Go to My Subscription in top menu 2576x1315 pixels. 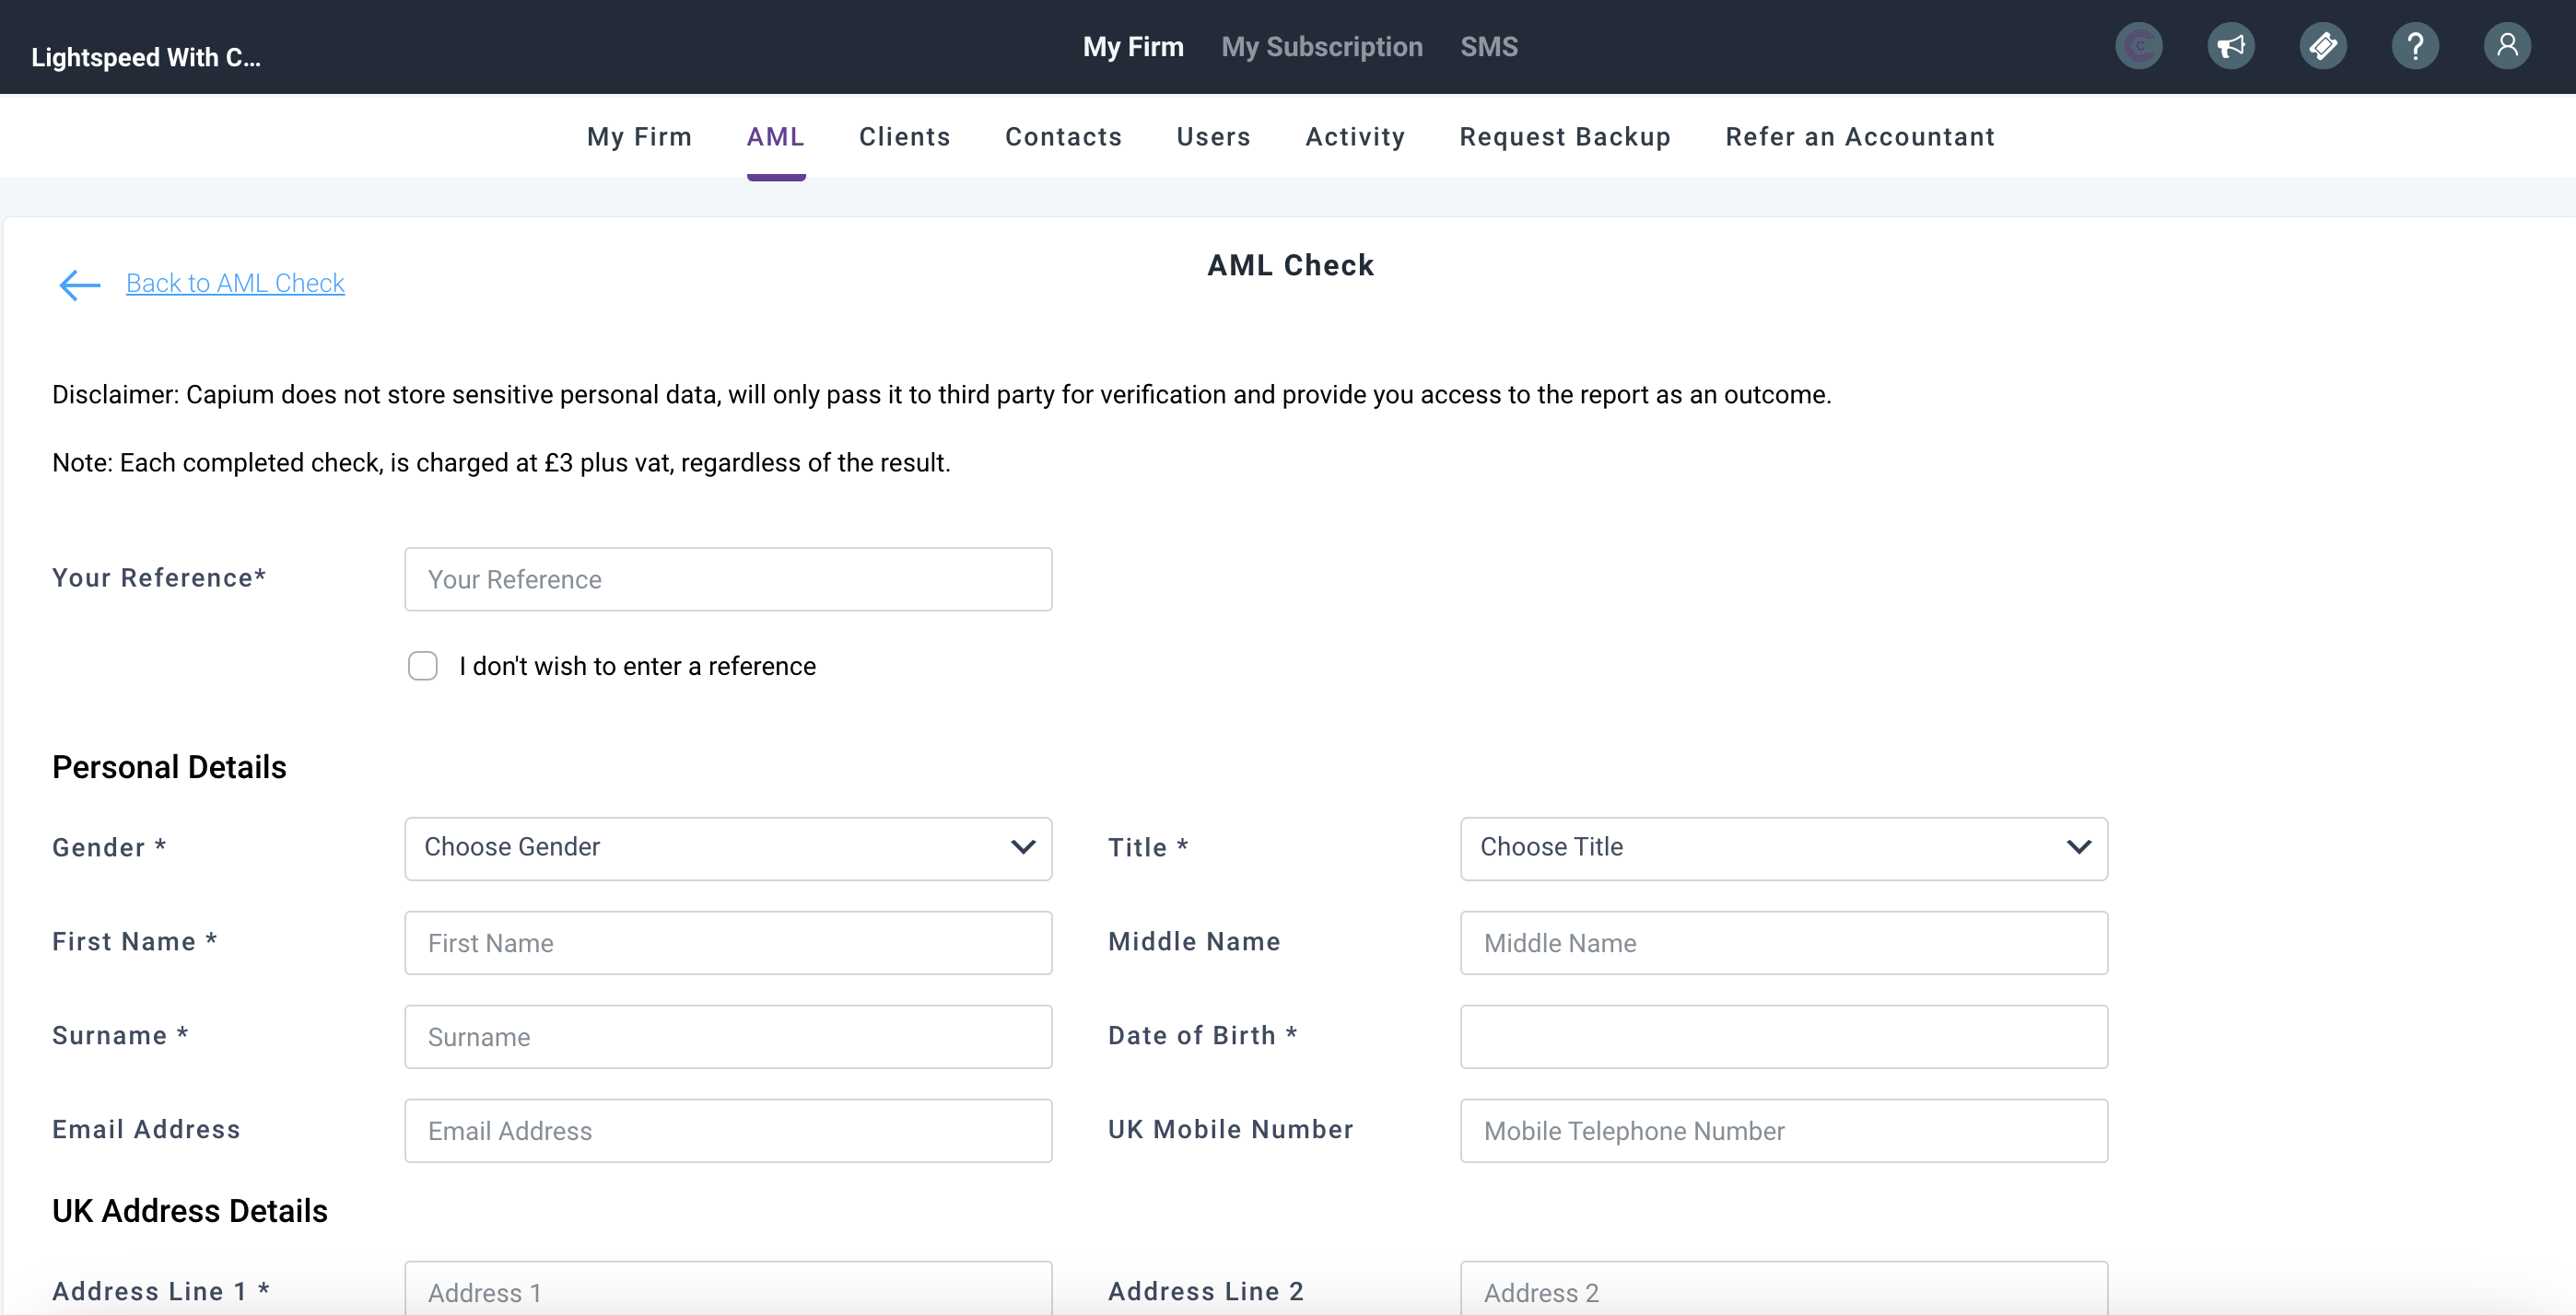click(x=1321, y=47)
